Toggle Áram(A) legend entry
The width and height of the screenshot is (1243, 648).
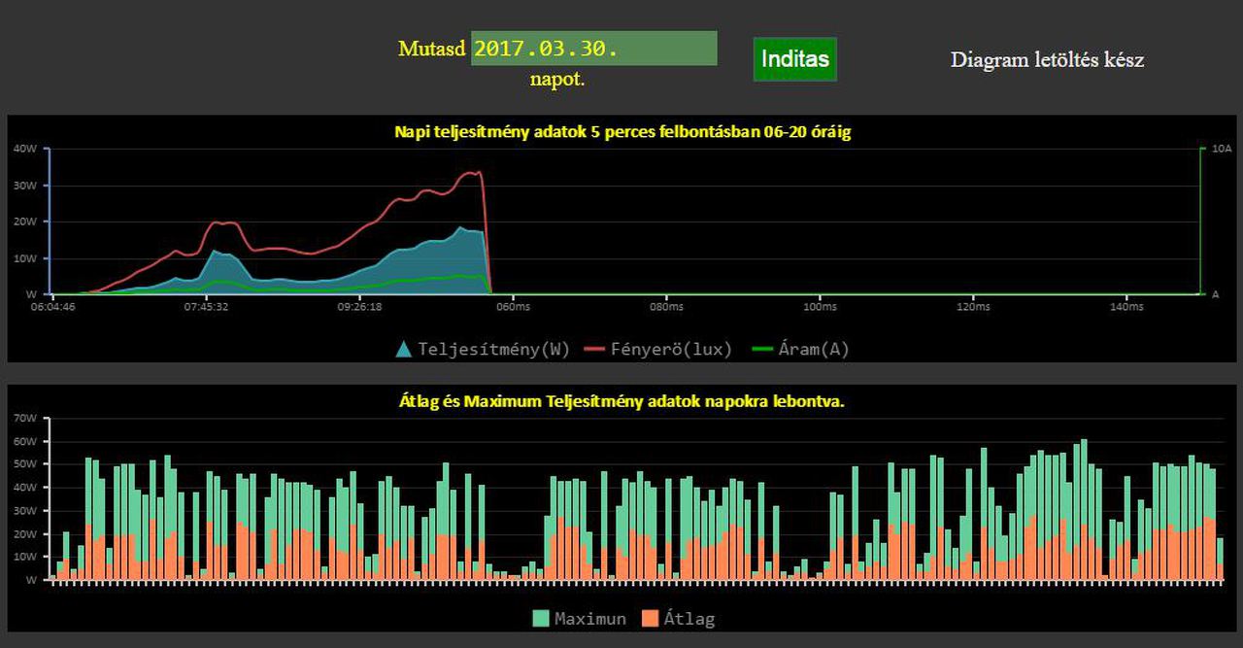[801, 349]
